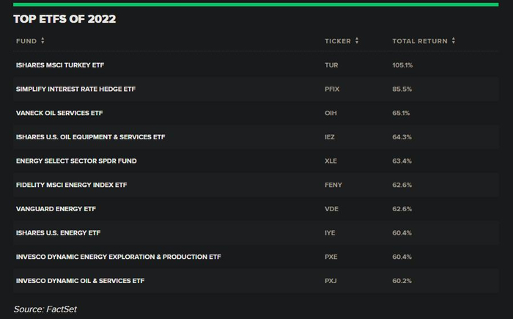
Task: Click the TOTAL RETURN column header
Action: (x=419, y=41)
